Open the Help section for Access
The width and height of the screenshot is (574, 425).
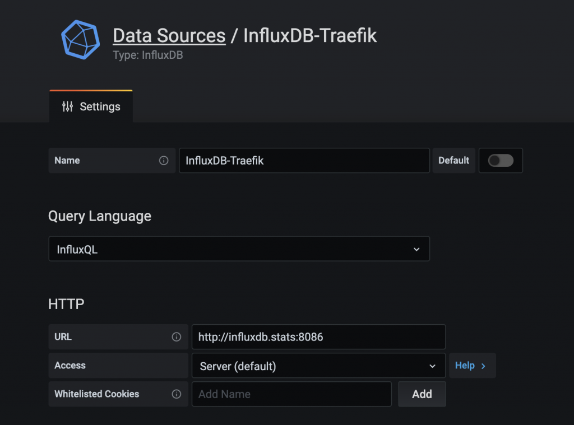465,366
